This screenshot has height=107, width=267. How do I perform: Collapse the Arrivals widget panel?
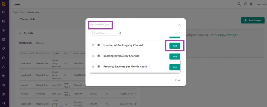coord(20,33)
